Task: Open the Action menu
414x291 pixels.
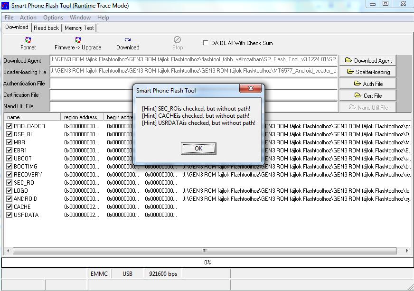Action: [28, 18]
